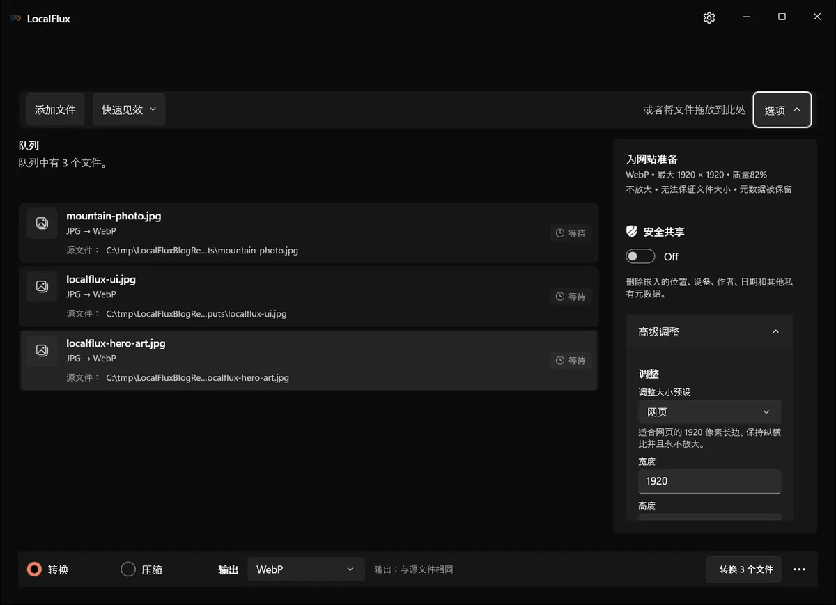Select the localflux-ui.jpg file name
The width and height of the screenshot is (836, 605).
click(x=101, y=279)
